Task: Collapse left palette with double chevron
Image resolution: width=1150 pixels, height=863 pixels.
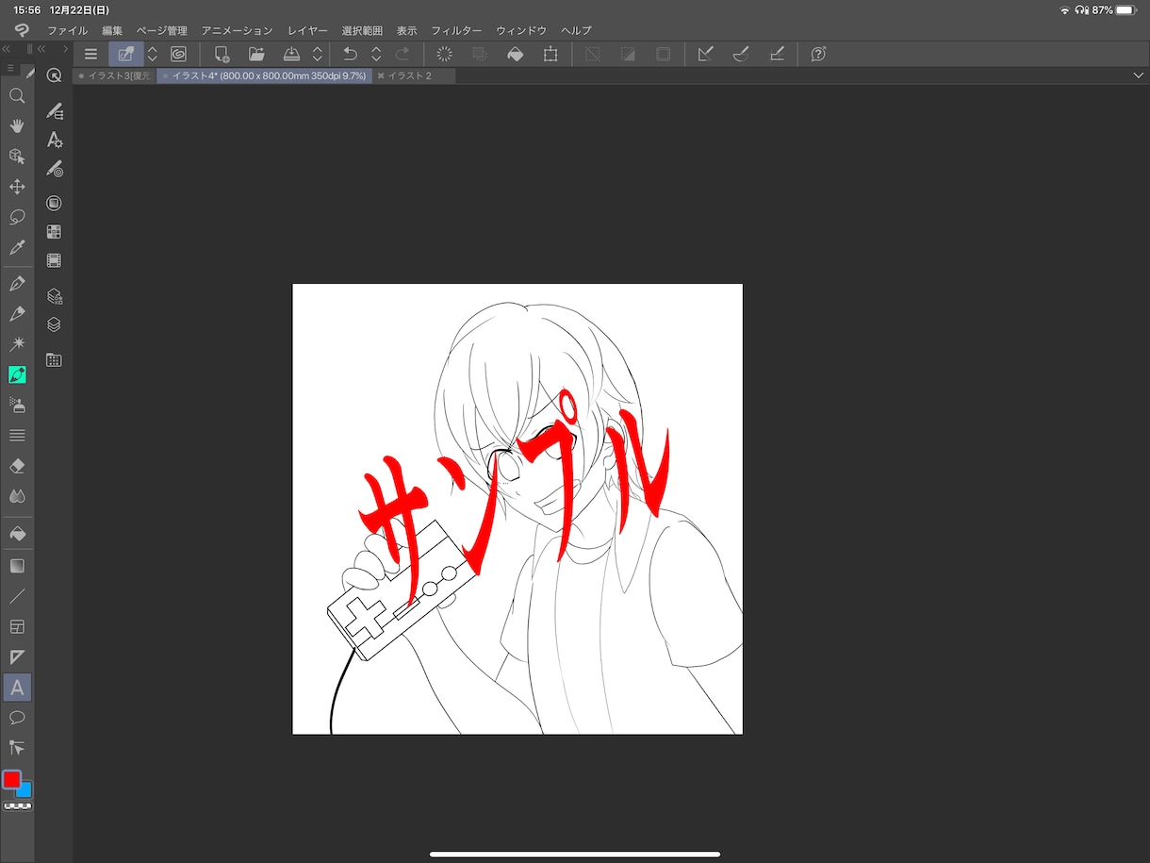Action: [x=7, y=48]
